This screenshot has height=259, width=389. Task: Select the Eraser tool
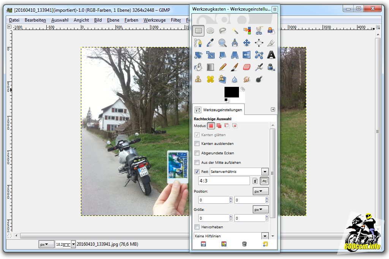pos(247,67)
